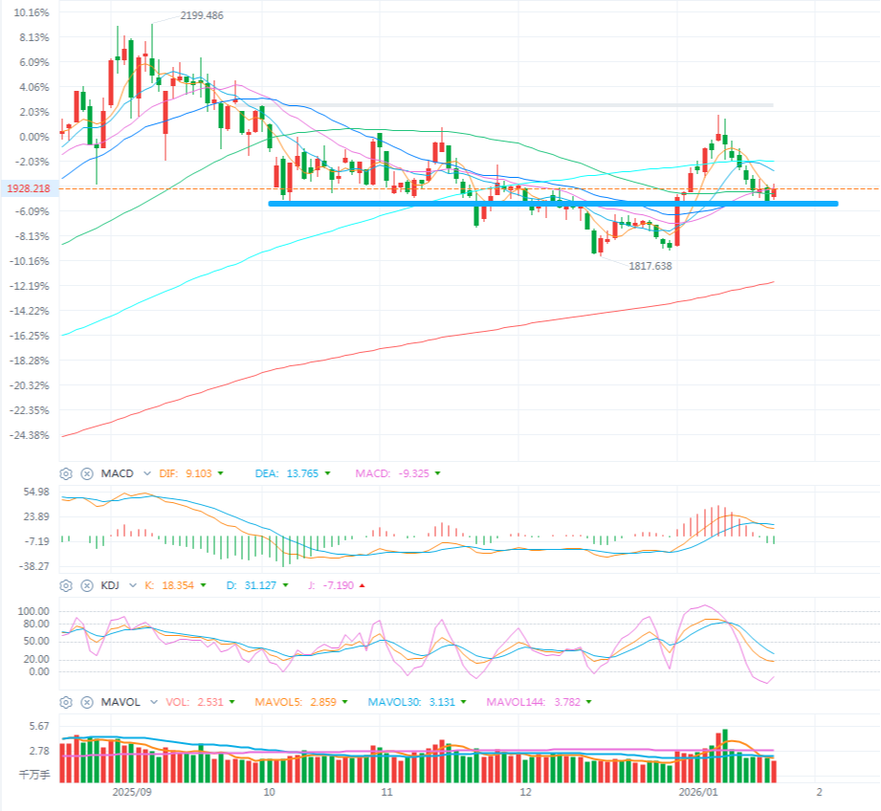Select the MAVOL30: 3.131 readout
This screenshot has width=881, height=811.
411,702
